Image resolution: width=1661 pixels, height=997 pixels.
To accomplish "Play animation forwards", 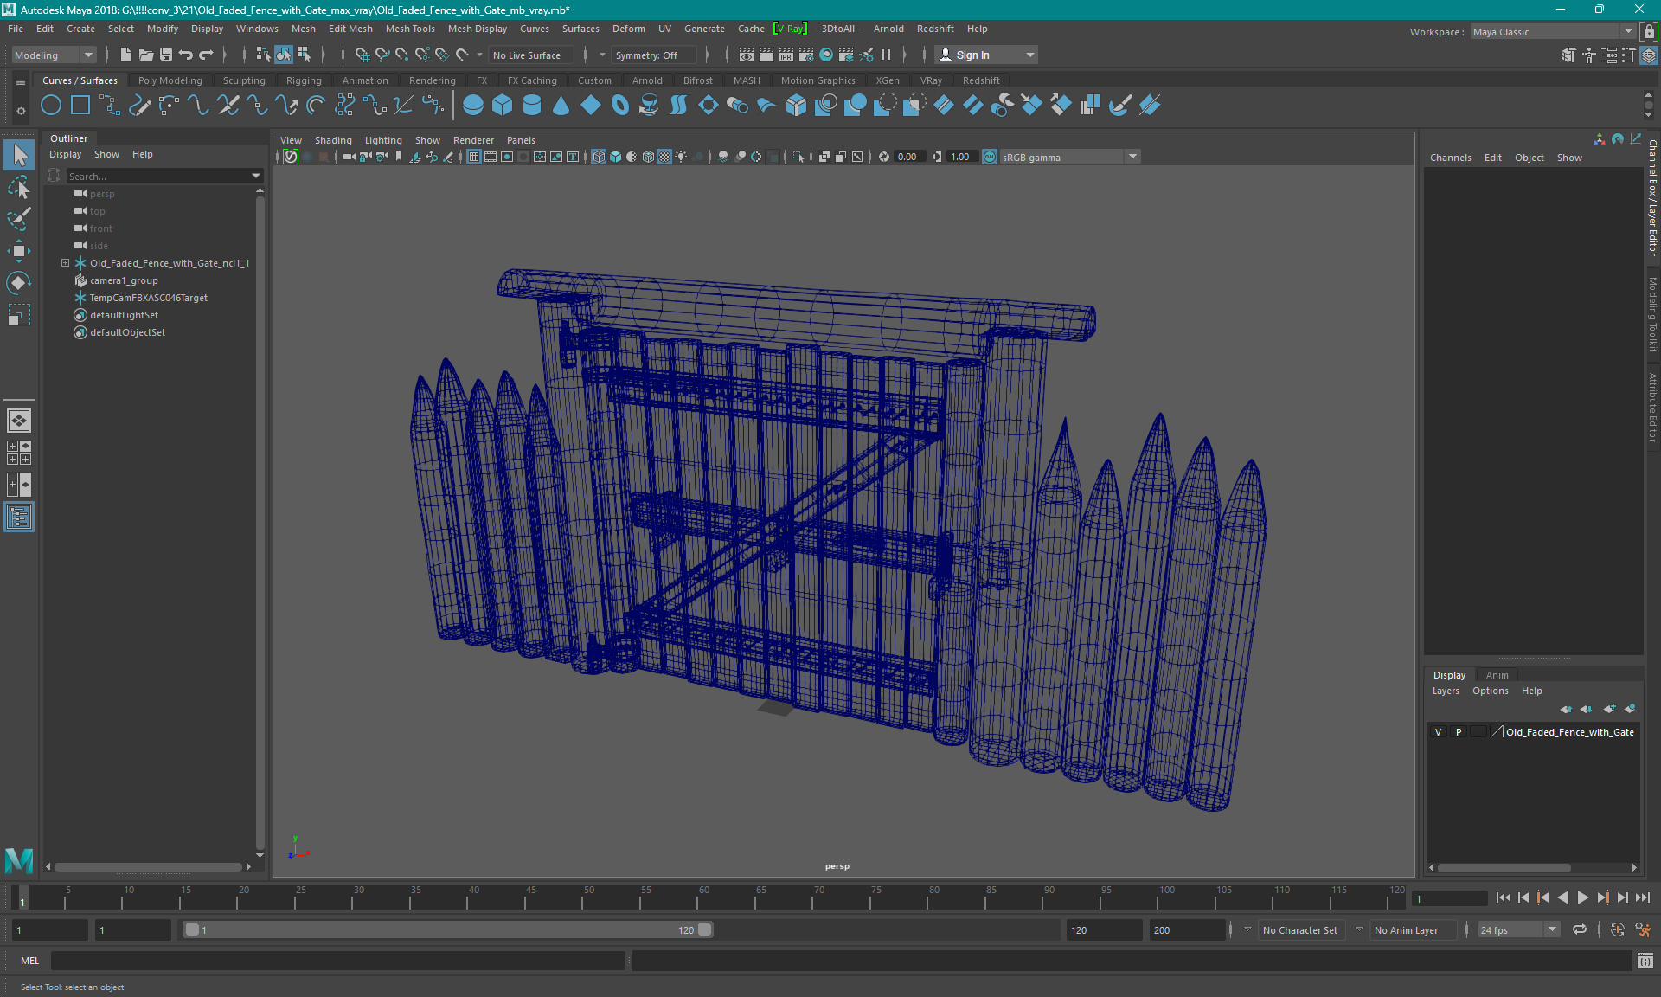I will click(x=1582, y=897).
